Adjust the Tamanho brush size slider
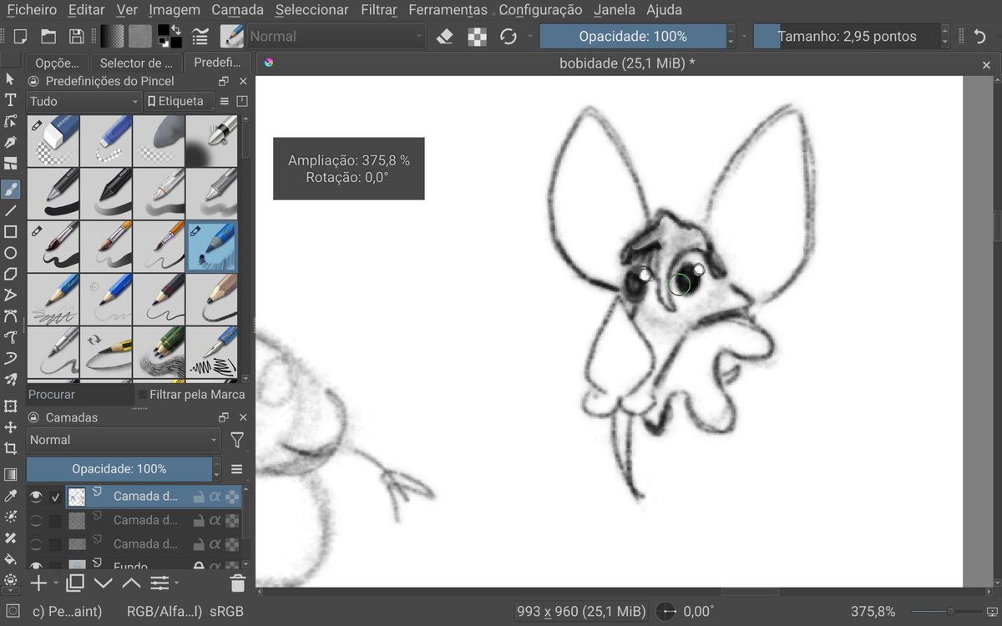 click(847, 36)
